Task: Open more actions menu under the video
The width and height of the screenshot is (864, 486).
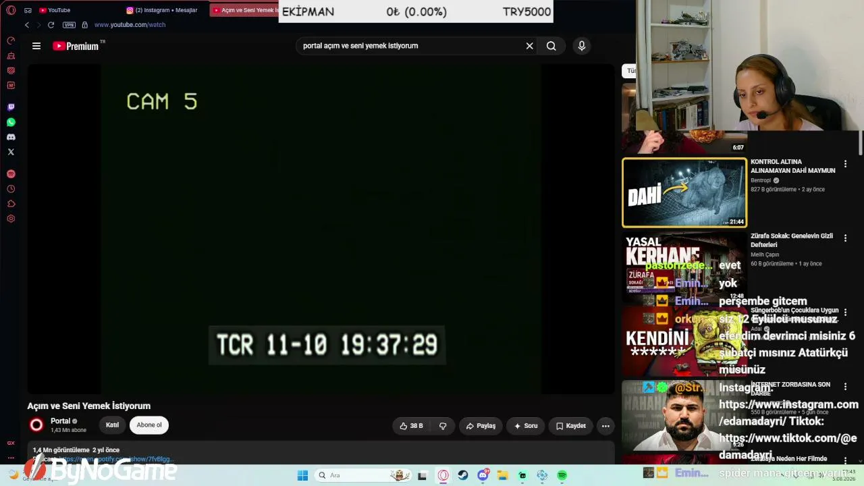Action: [605, 426]
